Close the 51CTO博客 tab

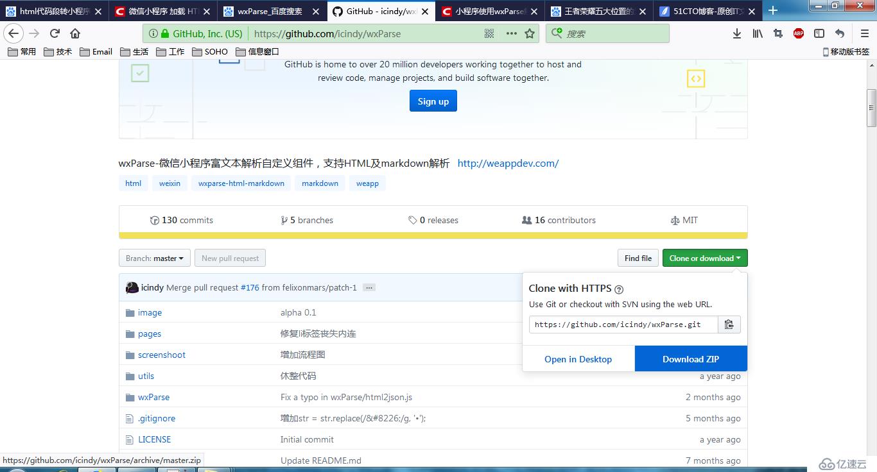pos(752,12)
